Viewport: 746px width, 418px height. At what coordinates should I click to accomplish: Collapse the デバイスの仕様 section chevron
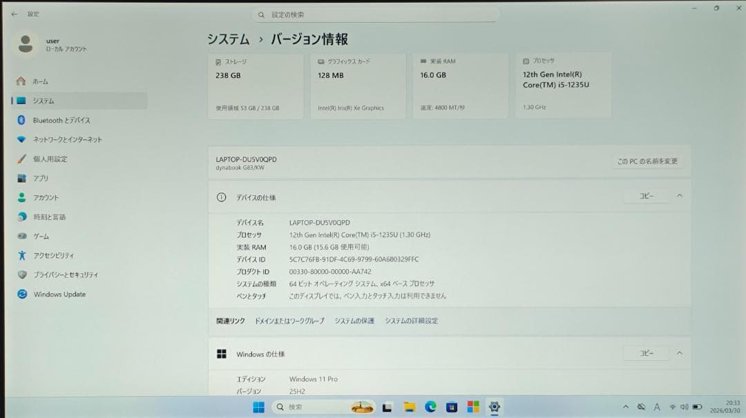pos(680,196)
